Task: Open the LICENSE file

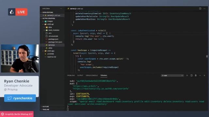Action: tap(51, 54)
